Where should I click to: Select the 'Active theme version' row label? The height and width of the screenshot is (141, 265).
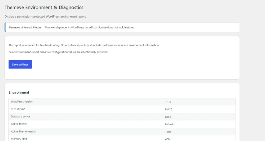pyautogui.click(x=24, y=131)
